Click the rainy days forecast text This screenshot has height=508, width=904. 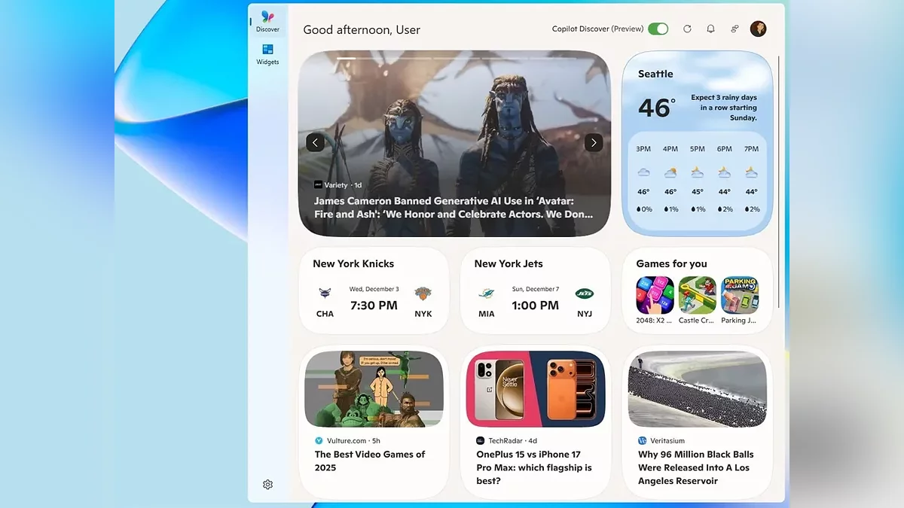point(724,108)
